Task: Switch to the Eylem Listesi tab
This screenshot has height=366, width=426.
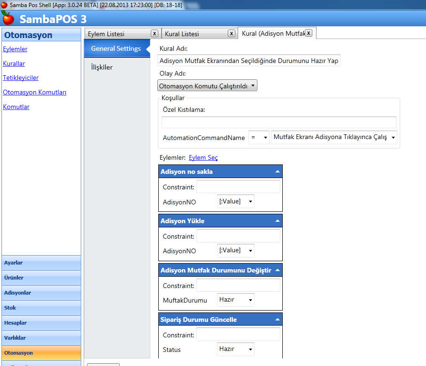Action: 116,34
